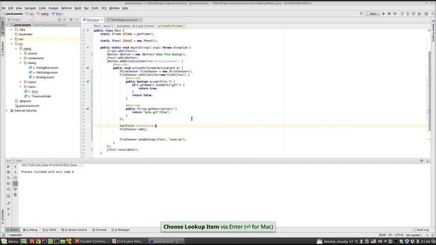Close the Run tab using the red X icon
Viewport: 436px width, 245px height.
(x=8, y=209)
